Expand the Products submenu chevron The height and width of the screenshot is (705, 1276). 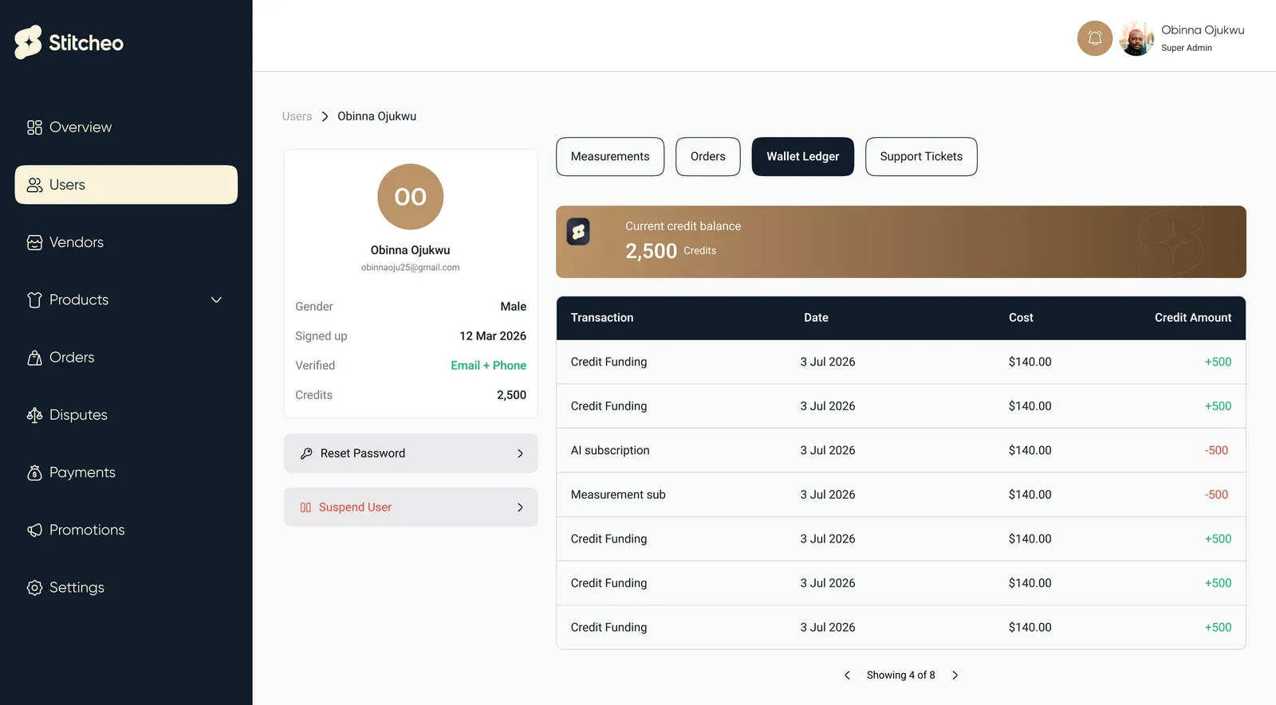pyautogui.click(x=216, y=300)
